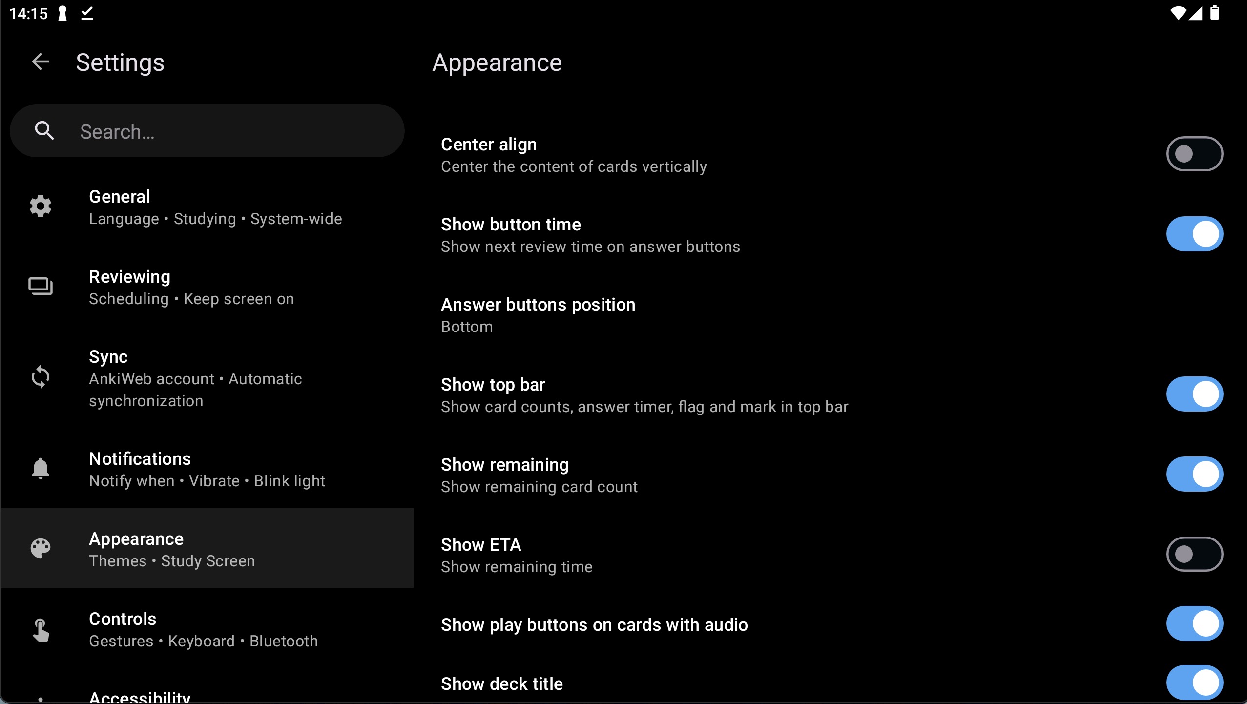Enable the Show ETA switch

click(x=1194, y=554)
